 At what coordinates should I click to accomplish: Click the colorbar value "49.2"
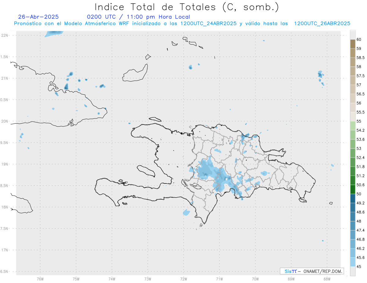361,203
